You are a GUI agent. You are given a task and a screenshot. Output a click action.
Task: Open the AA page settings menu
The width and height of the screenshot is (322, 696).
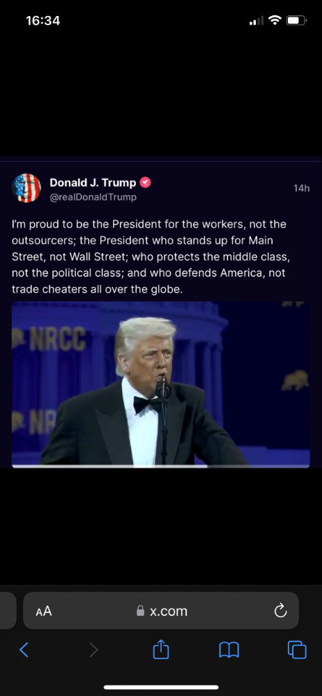(x=44, y=611)
